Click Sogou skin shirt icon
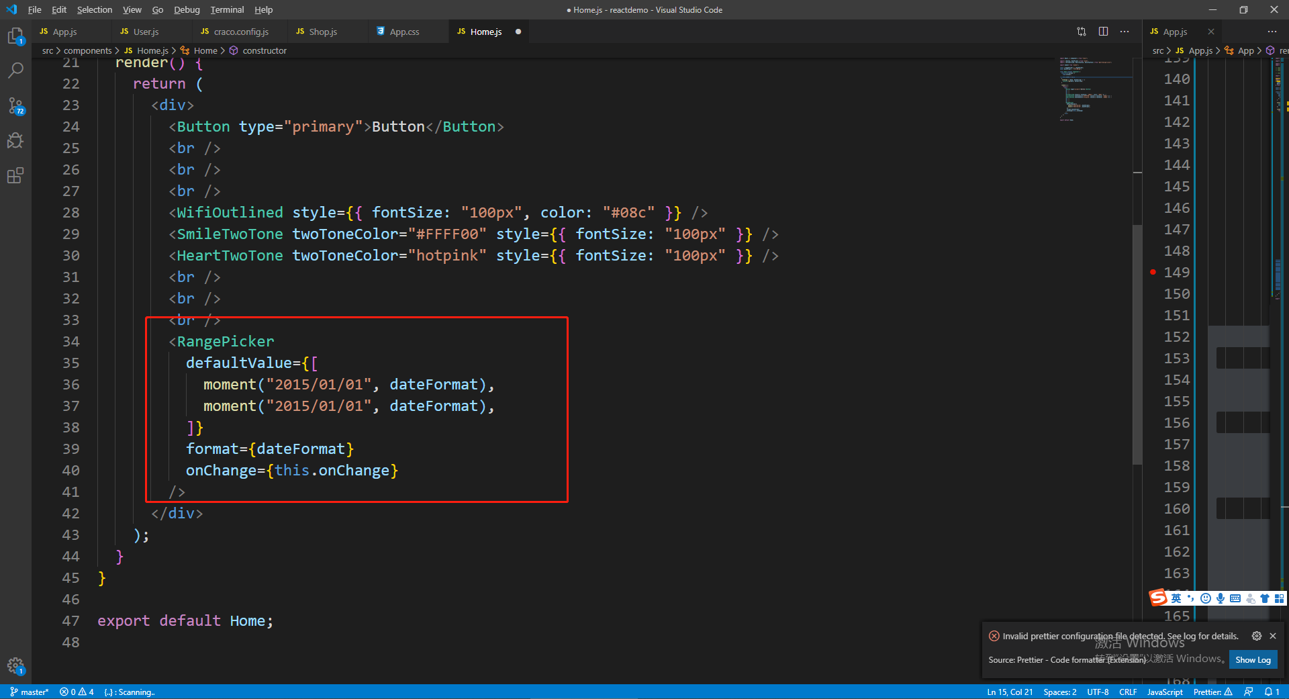The width and height of the screenshot is (1289, 699). pyautogui.click(x=1265, y=598)
